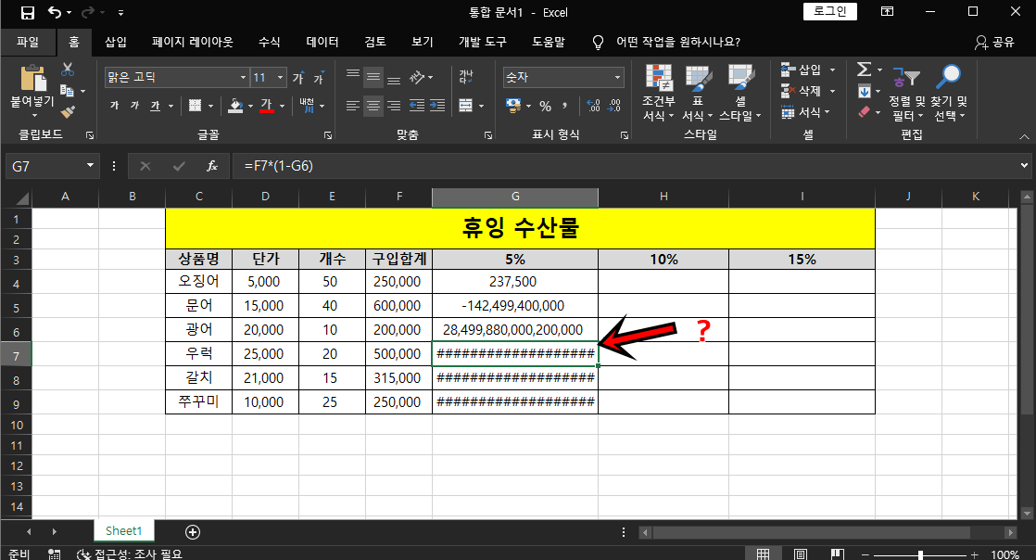Add a new sheet with the plus button
Image resolution: width=1036 pixels, height=560 pixels.
pyautogui.click(x=192, y=531)
